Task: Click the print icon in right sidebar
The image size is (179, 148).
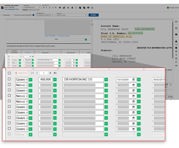Action: pos(176,22)
